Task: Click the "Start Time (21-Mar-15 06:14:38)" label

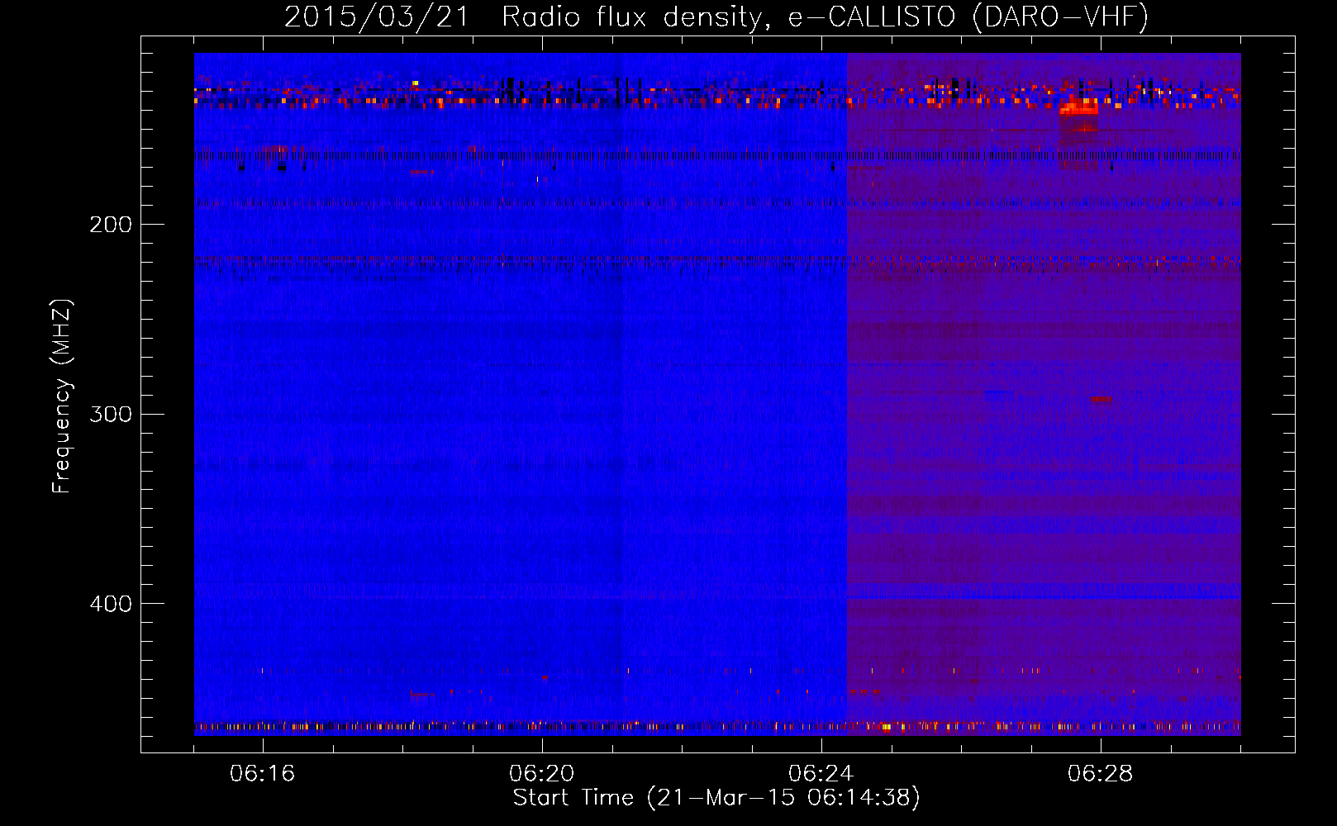Action: [716, 797]
